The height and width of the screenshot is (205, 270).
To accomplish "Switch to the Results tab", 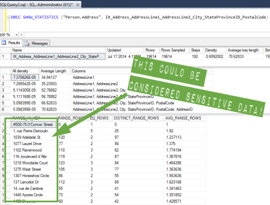I will [x=11, y=43].
